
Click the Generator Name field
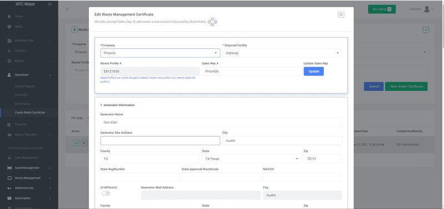point(221,123)
